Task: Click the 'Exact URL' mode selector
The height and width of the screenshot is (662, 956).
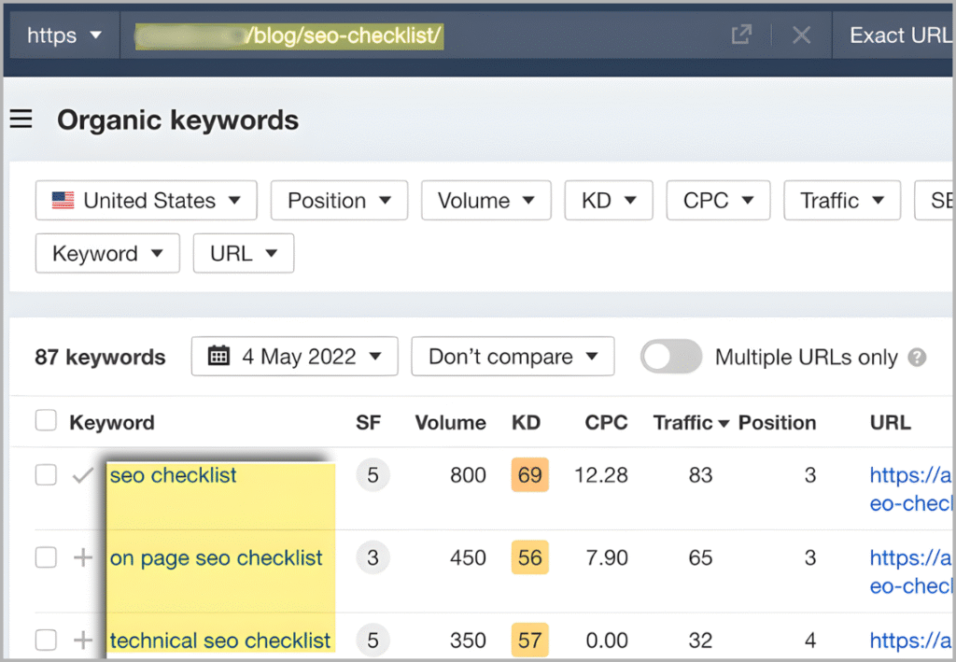Action: tap(899, 35)
